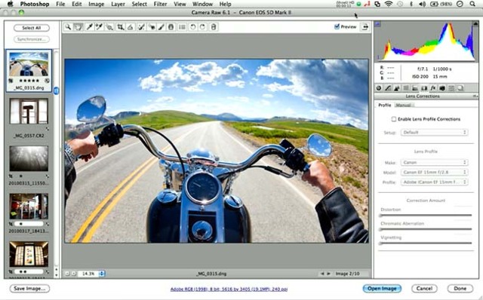Select the Adjustment Brush tool
Viewport: 483px width, 300px height.
tap(161, 27)
